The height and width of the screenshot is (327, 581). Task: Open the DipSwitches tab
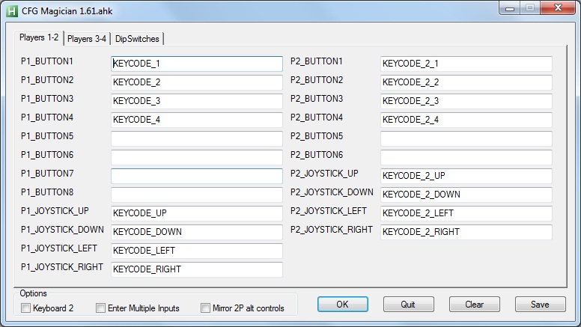(x=138, y=39)
